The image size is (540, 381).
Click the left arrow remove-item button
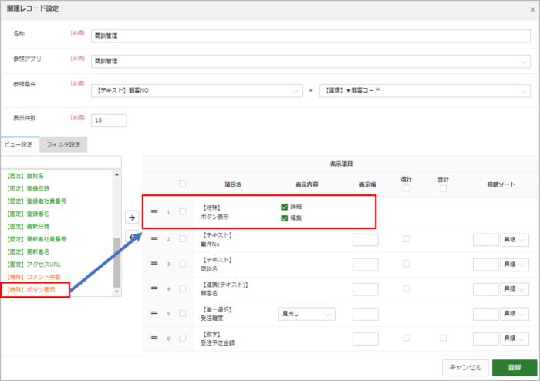(x=132, y=237)
